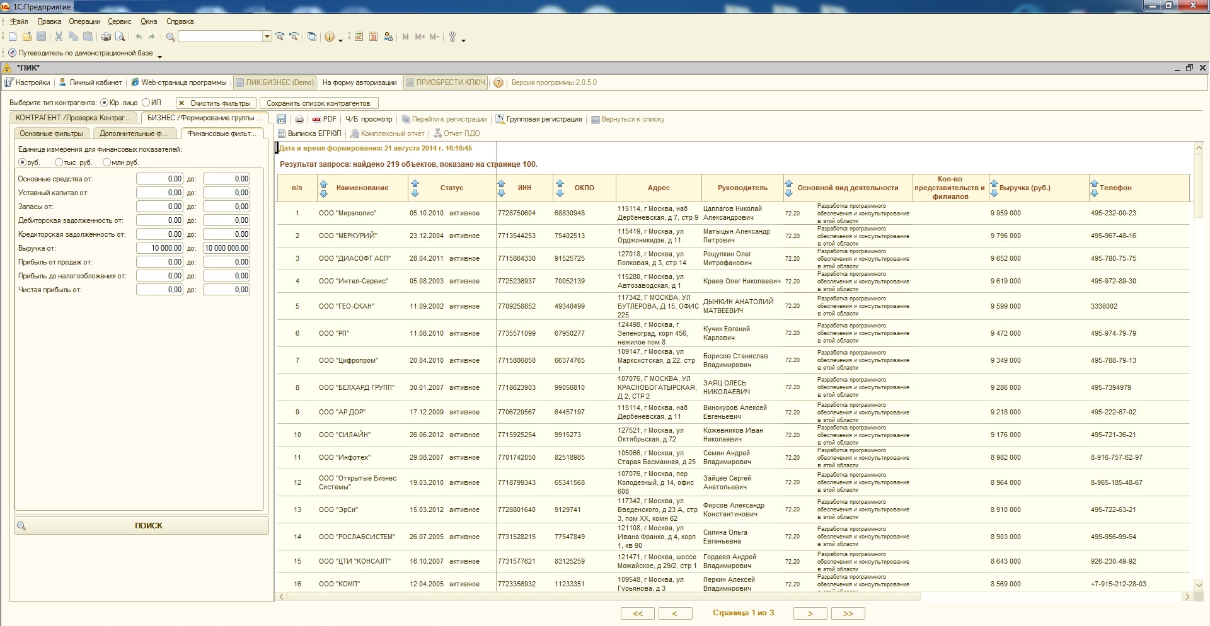Open the Справка menu
The height and width of the screenshot is (626, 1210).
click(x=180, y=21)
